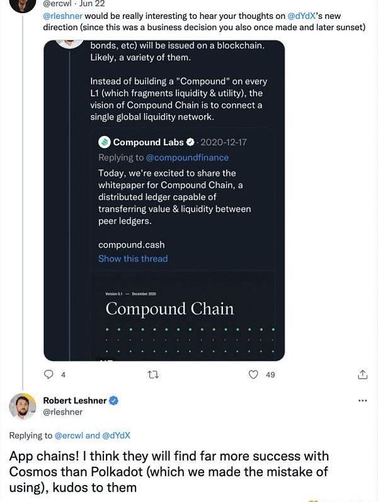The image size is (378, 502).
Task: Like the tweet with 49 likes
Action: 253,374
